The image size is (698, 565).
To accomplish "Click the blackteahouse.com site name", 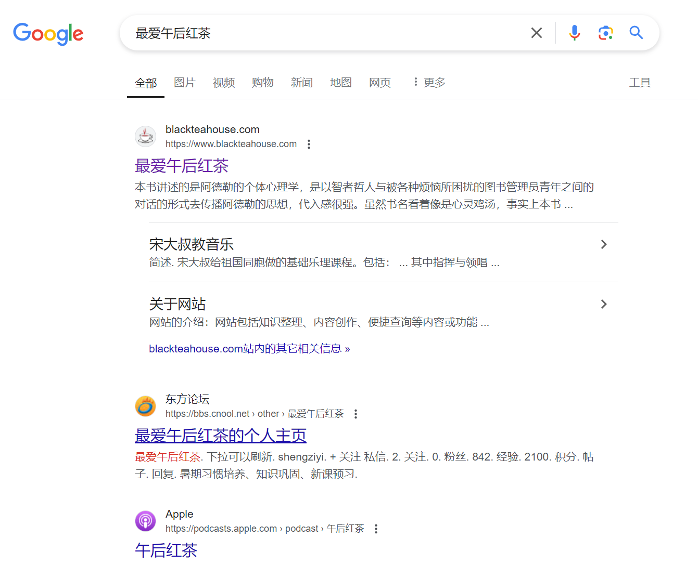I will pos(212,129).
